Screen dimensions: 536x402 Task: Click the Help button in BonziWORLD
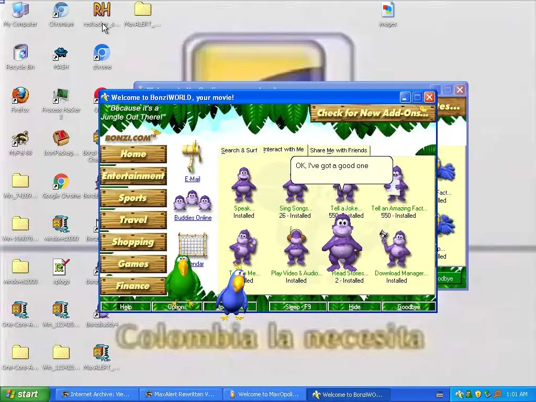click(126, 307)
